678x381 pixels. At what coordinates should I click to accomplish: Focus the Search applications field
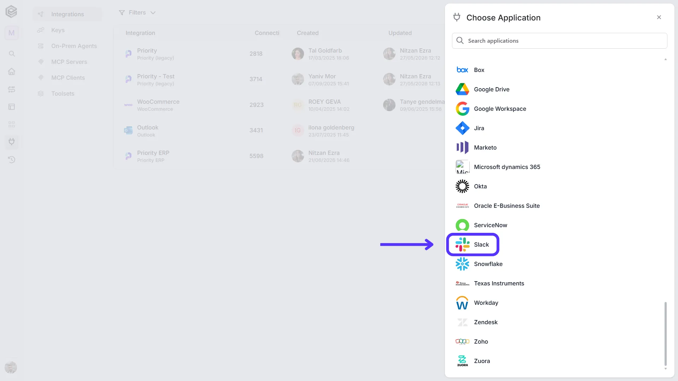click(x=559, y=41)
